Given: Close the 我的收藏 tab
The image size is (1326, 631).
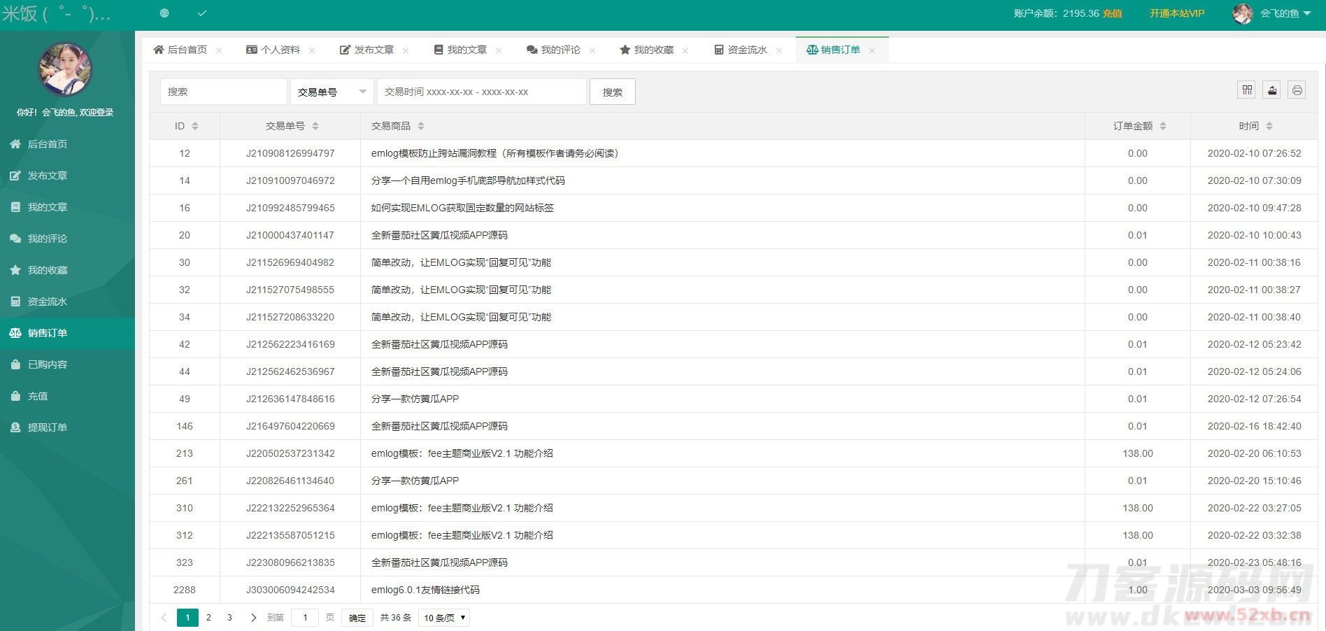Looking at the screenshot, I should coord(685,50).
